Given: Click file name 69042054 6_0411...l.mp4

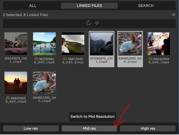Looking at the screenshot, I should pos(159,61).
